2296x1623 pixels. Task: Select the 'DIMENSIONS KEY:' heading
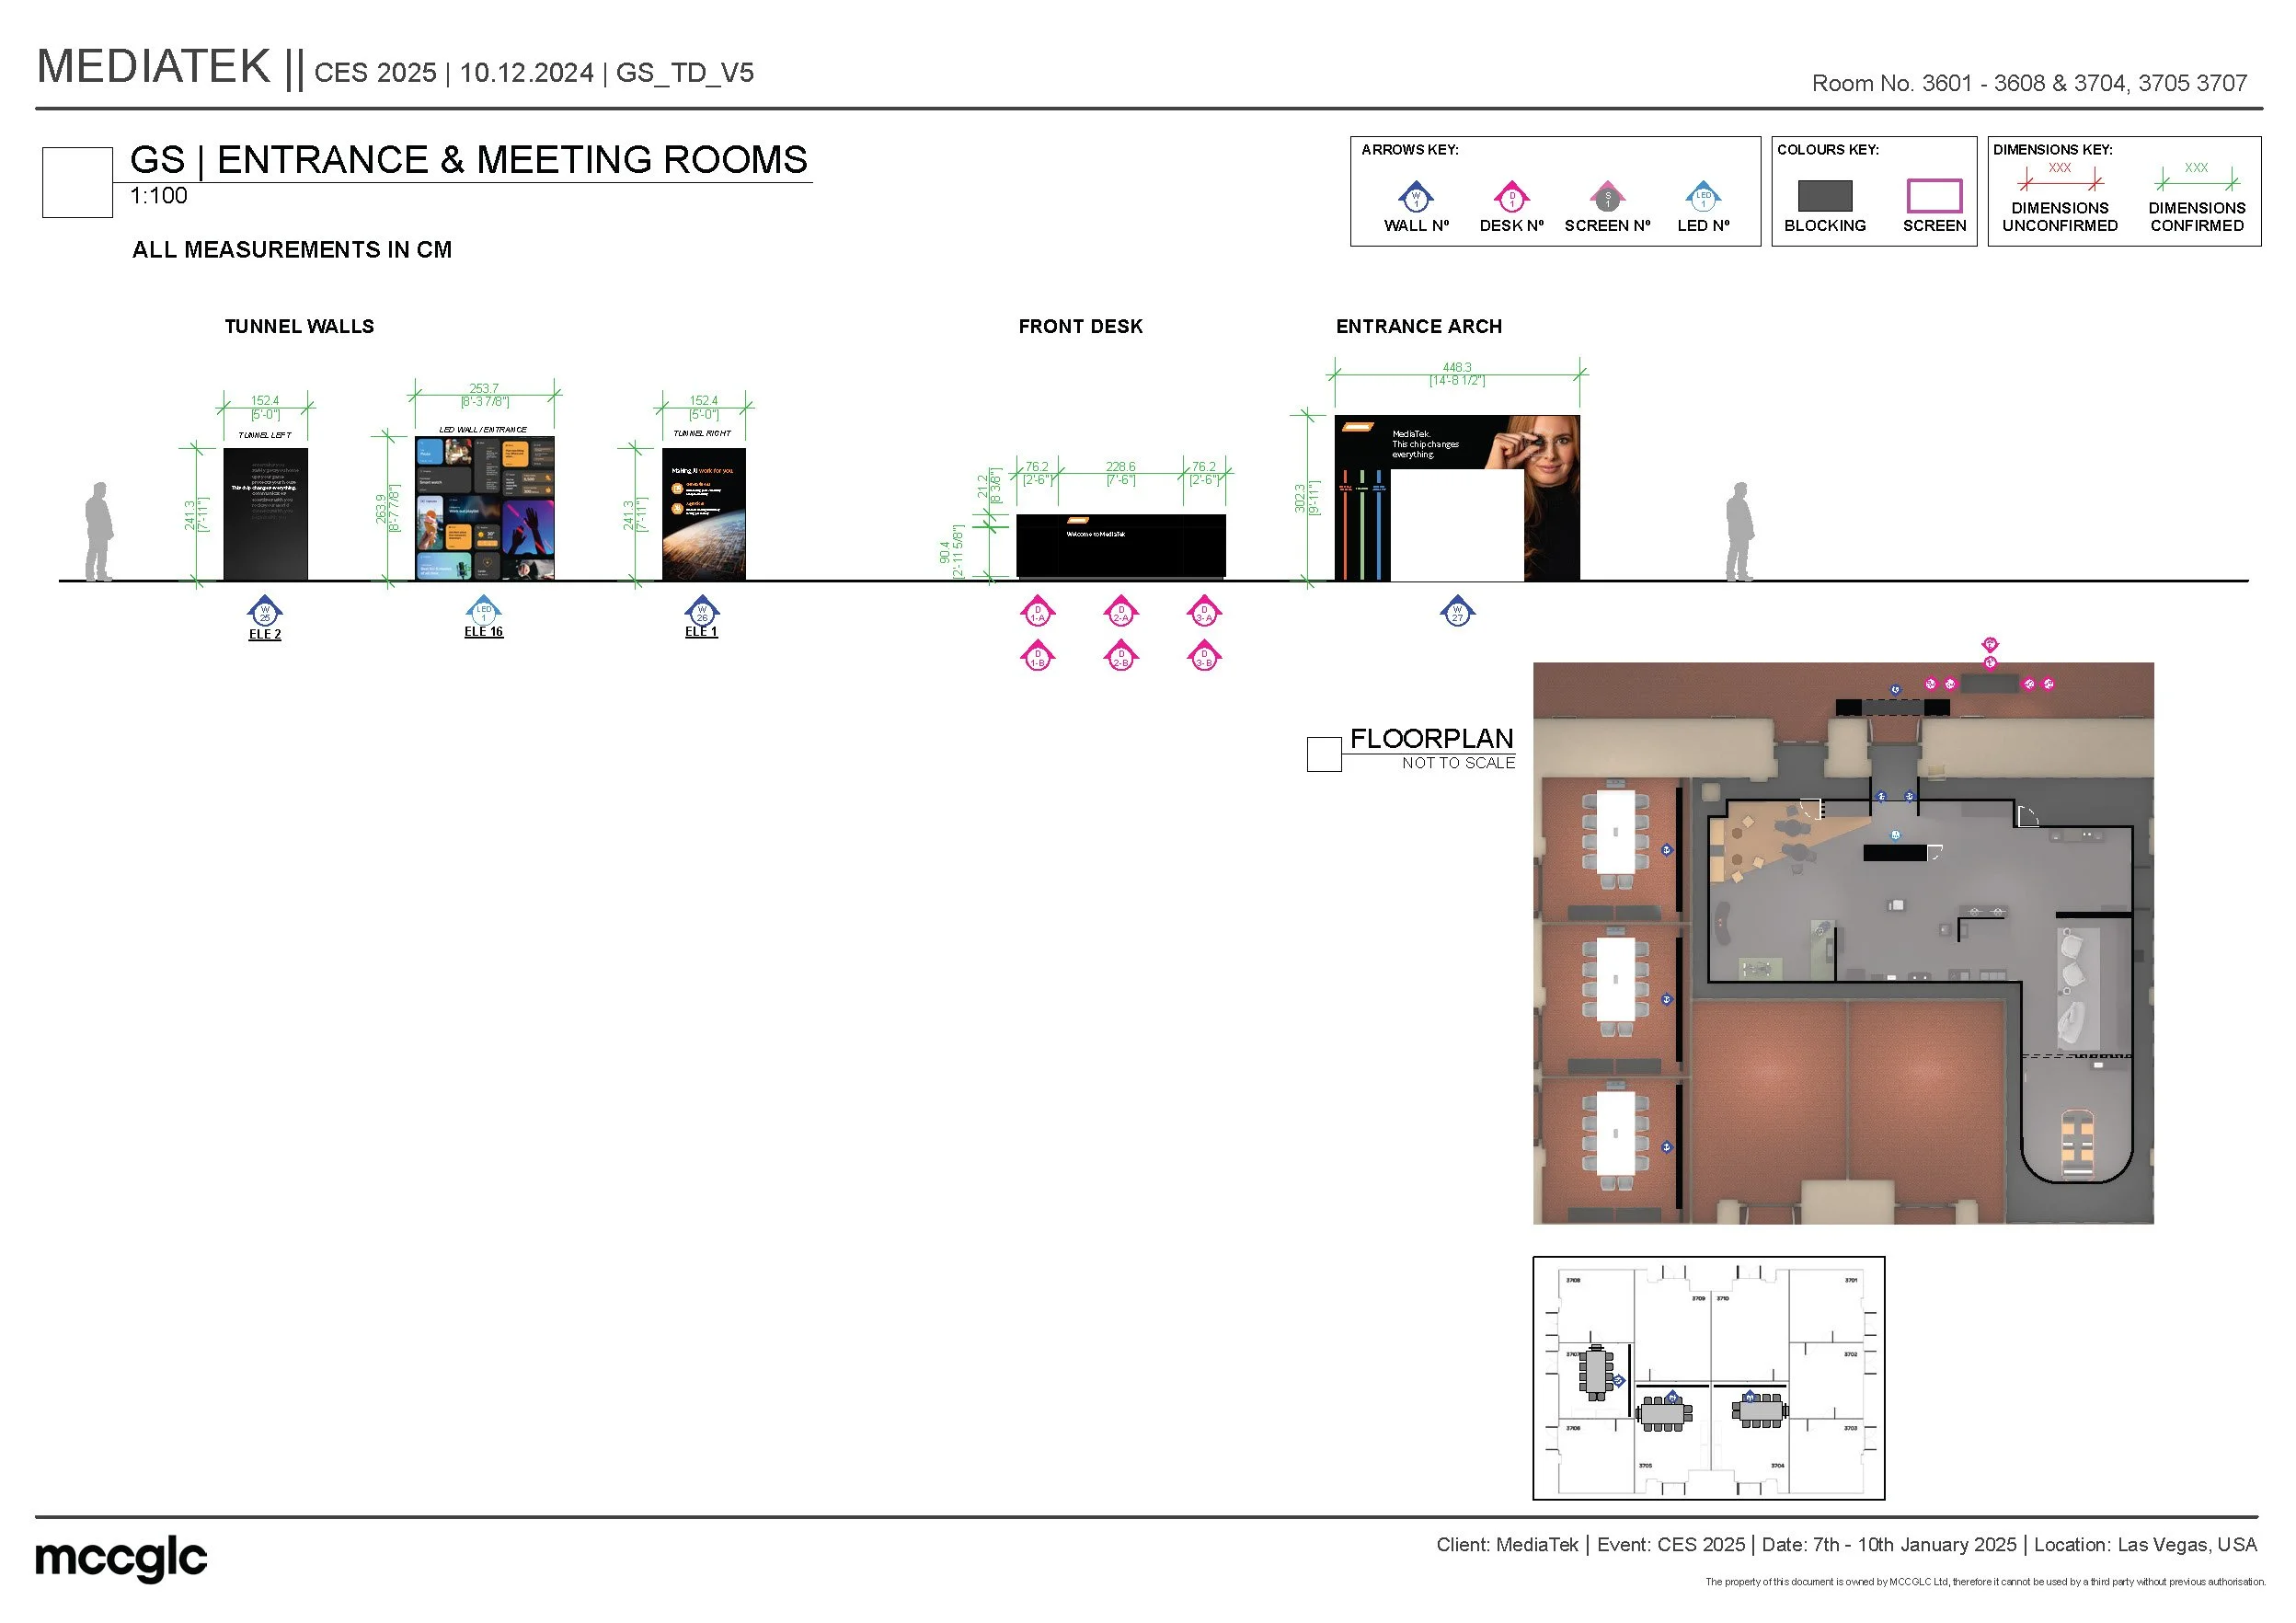[x=2053, y=150]
